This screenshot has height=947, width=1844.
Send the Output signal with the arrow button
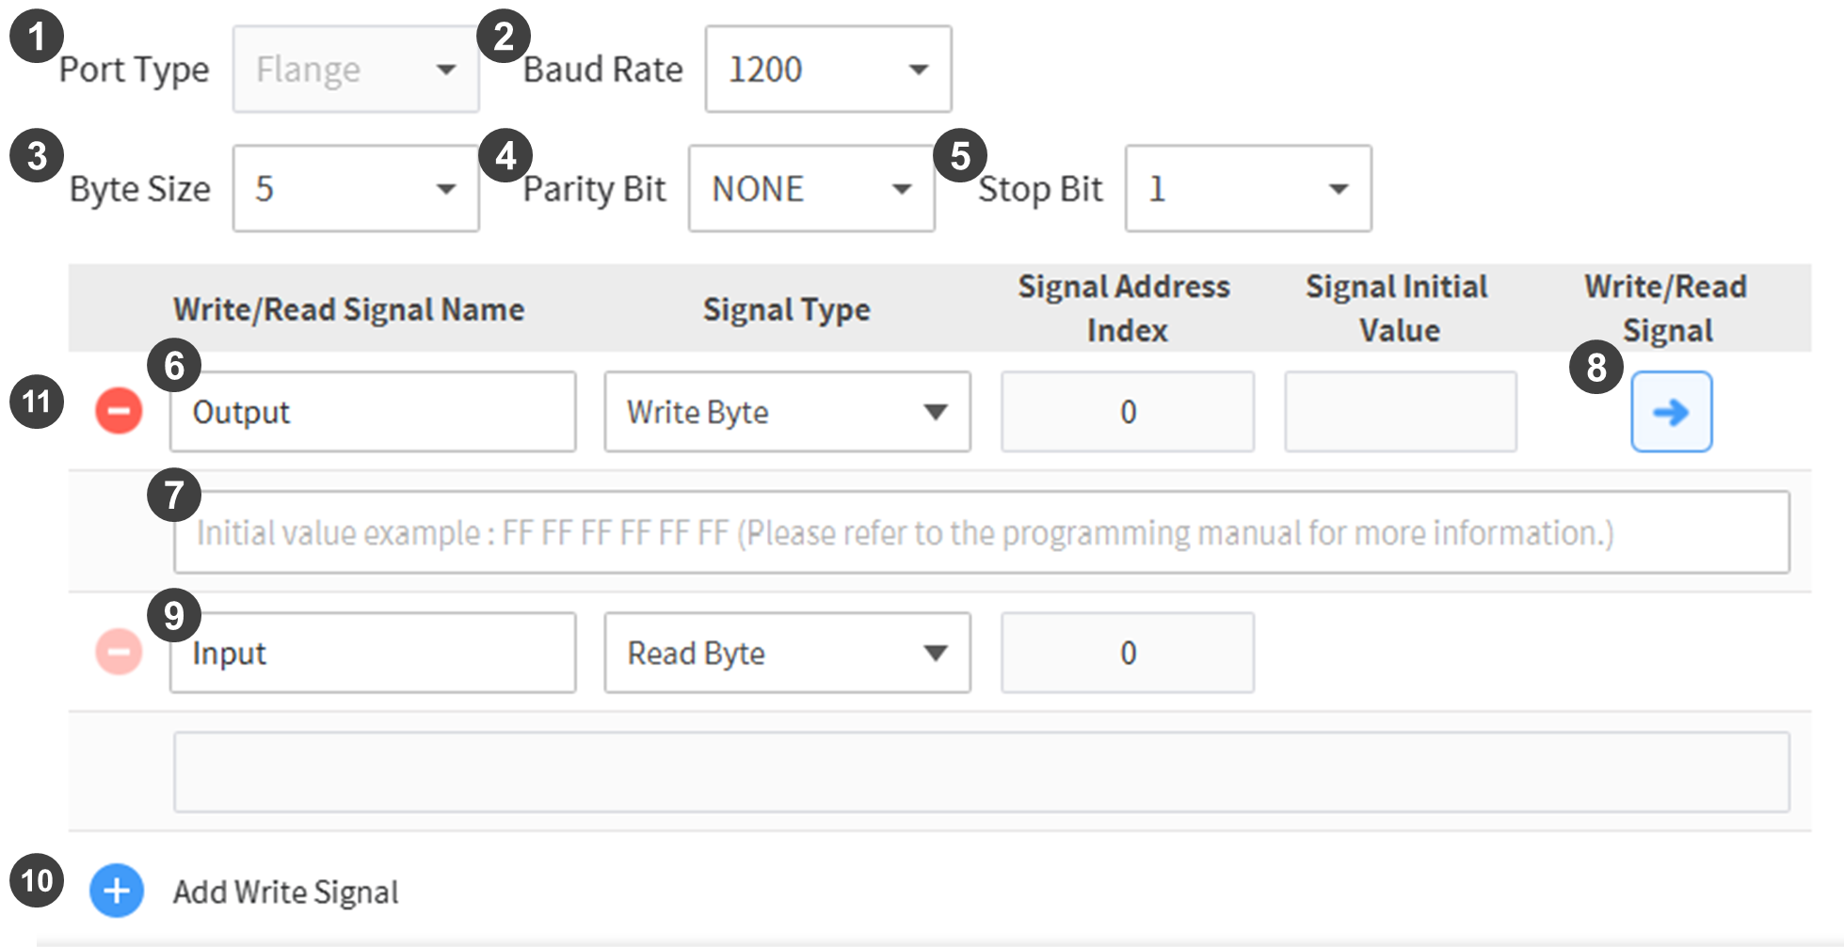1671,411
